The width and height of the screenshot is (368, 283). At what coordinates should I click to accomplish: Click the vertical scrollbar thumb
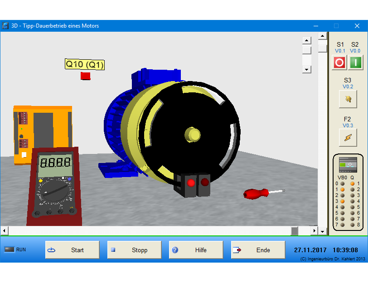coord(323,48)
